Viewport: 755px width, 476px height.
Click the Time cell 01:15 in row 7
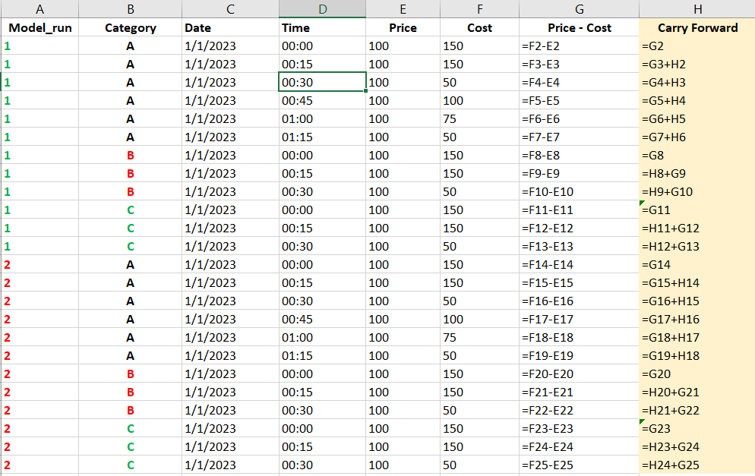pyautogui.click(x=323, y=137)
